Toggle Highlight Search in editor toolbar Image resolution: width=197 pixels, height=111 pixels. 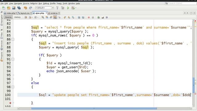coord(55,17)
